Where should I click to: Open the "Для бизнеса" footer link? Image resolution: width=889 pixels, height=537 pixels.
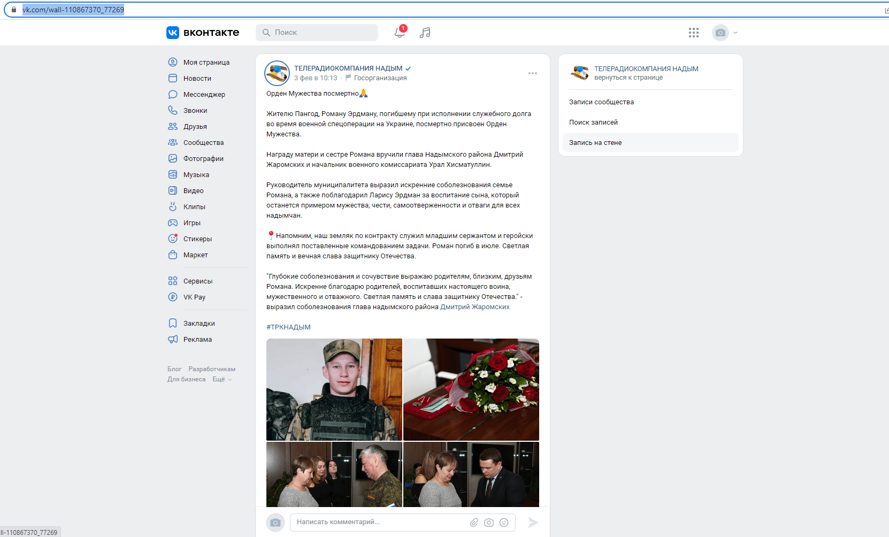point(186,379)
